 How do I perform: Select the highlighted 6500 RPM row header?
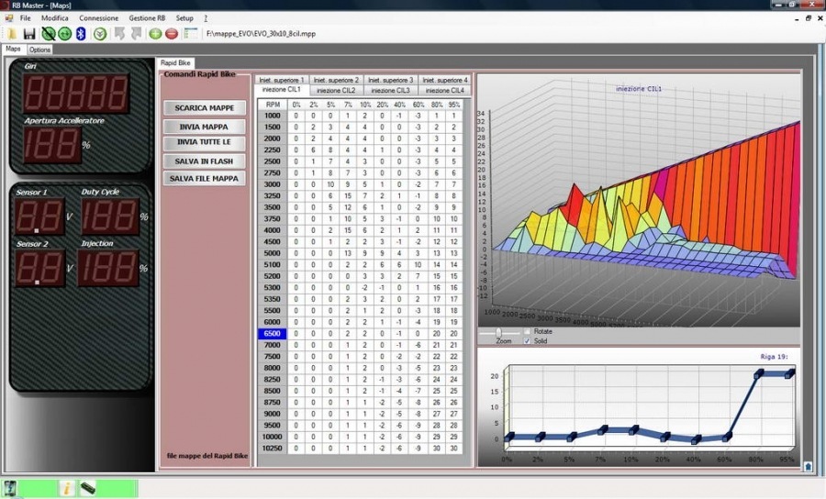[x=273, y=334]
